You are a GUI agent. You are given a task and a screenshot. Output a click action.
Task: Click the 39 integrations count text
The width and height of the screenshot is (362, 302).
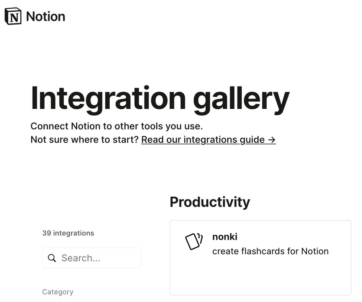(x=68, y=233)
